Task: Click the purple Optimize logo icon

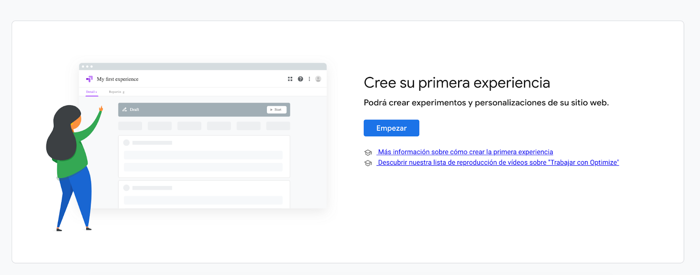Action: pyautogui.click(x=89, y=79)
